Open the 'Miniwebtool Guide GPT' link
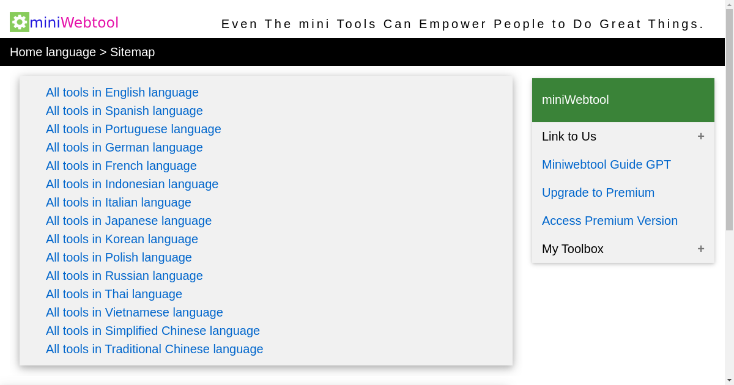Viewport: 734px width, 385px height. 606,164
